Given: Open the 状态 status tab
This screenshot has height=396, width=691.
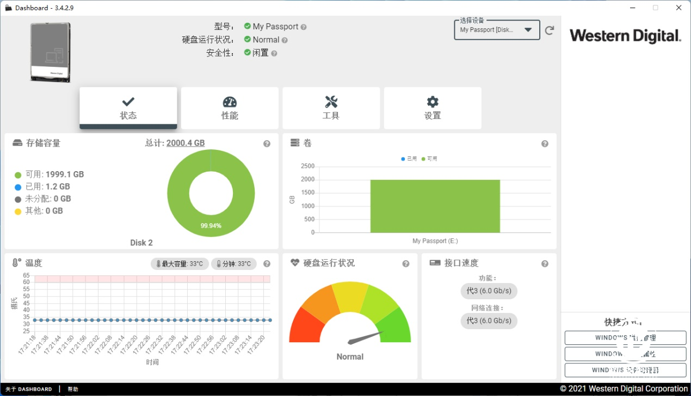Looking at the screenshot, I should [x=128, y=108].
